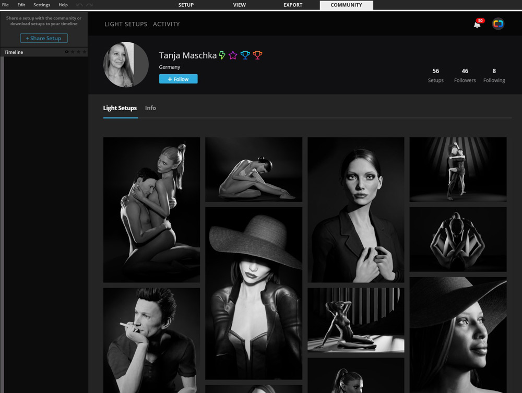
Task: Open the kneeling woman with striped shadows setup
Action: pyautogui.click(x=356, y=320)
